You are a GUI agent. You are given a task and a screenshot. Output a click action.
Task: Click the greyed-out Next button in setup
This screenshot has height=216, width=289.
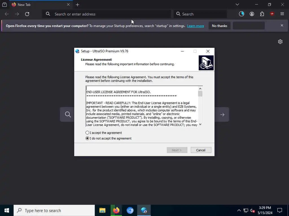pyautogui.click(x=177, y=150)
